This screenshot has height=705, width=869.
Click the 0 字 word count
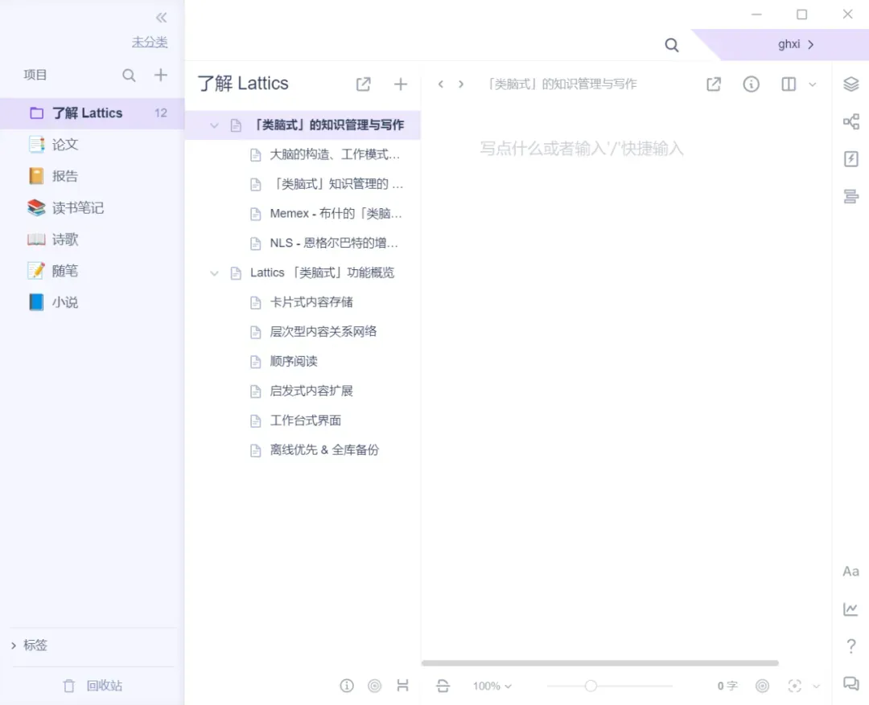point(727,687)
